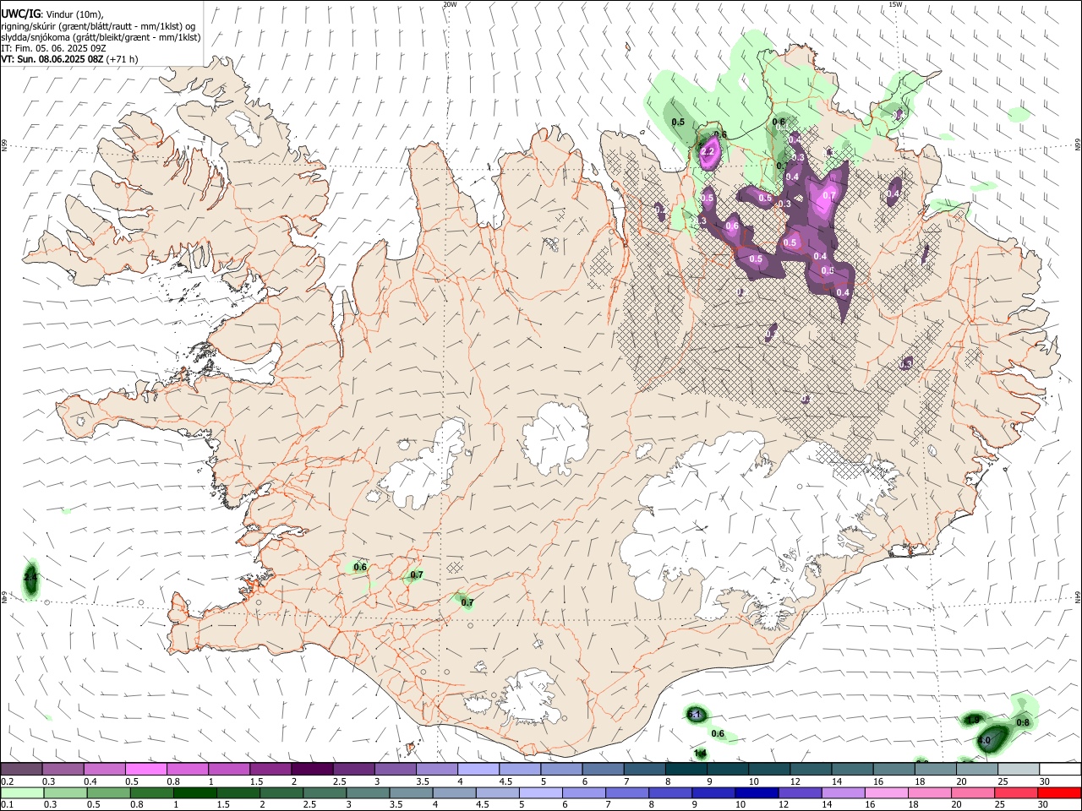Click the upper legend swatch labeled 7
This screenshot has width=1082, height=811.
(643, 769)
